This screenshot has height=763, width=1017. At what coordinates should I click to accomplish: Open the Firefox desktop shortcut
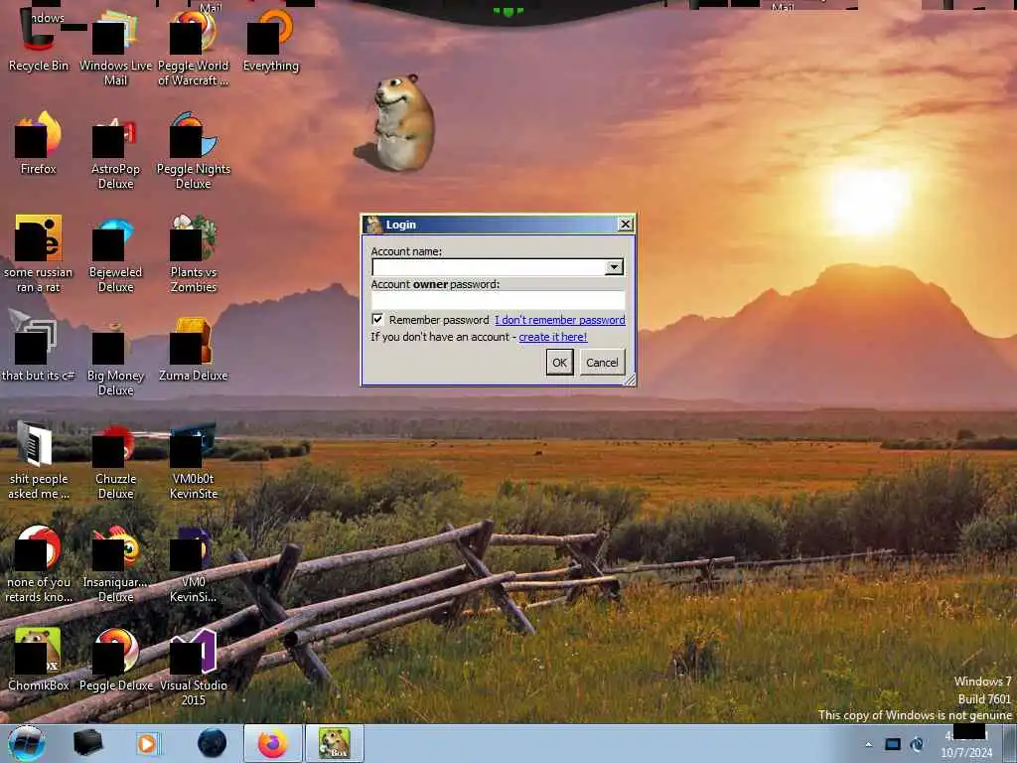click(x=39, y=143)
